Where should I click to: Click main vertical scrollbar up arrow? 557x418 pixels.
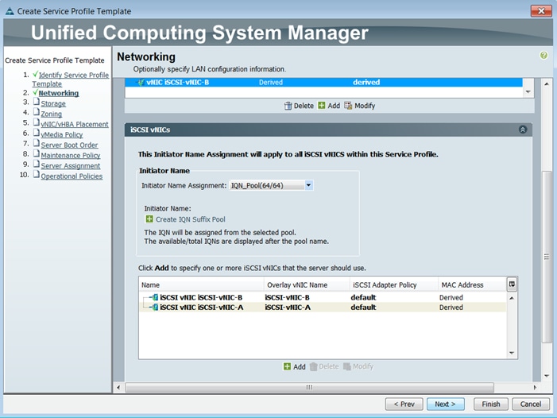547,84
